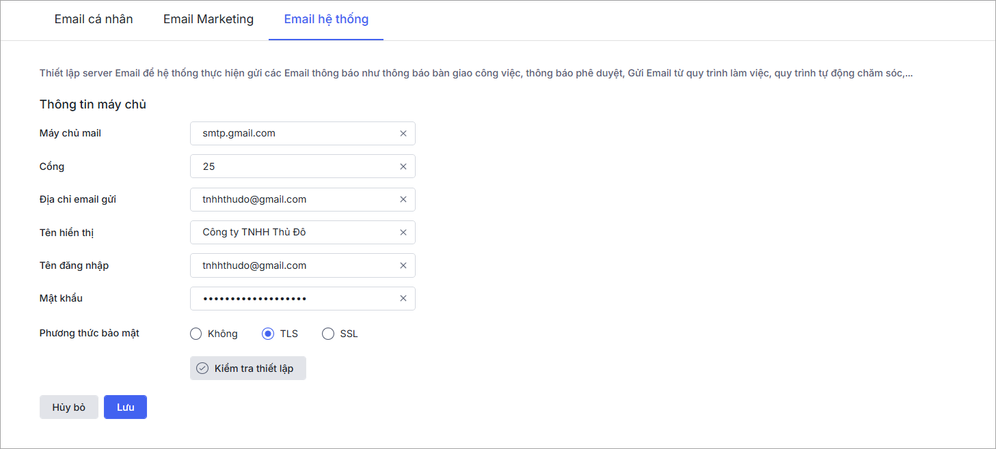Clear the Cổng port field
996x449 pixels.
tap(403, 166)
